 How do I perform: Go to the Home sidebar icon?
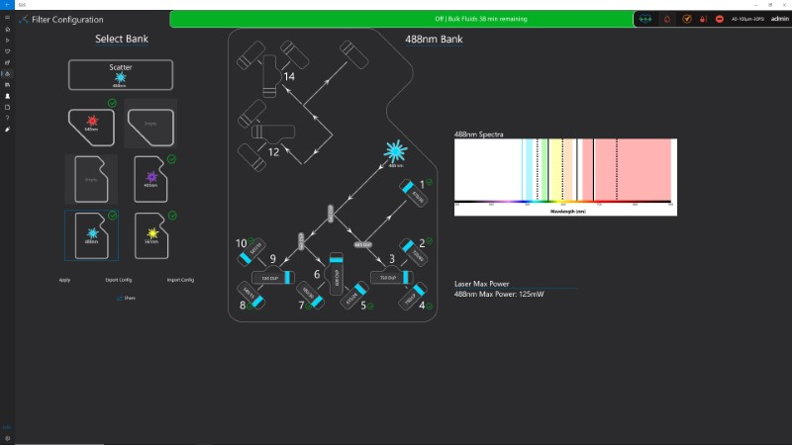click(x=7, y=30)
